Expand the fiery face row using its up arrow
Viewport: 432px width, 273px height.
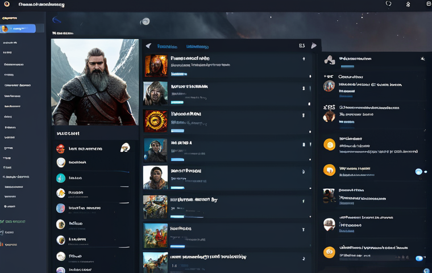[x=304, y=59]
